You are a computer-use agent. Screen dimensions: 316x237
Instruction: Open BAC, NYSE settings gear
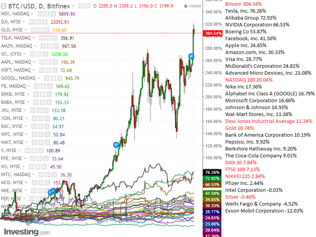tap(40, 126)
